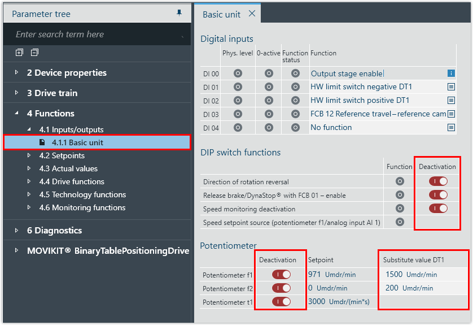This screenshot has height=325, width=473.
Task: Toggle Speed monitoring deactivation switch
Action: pyautogui.click(x=438, y=209)
